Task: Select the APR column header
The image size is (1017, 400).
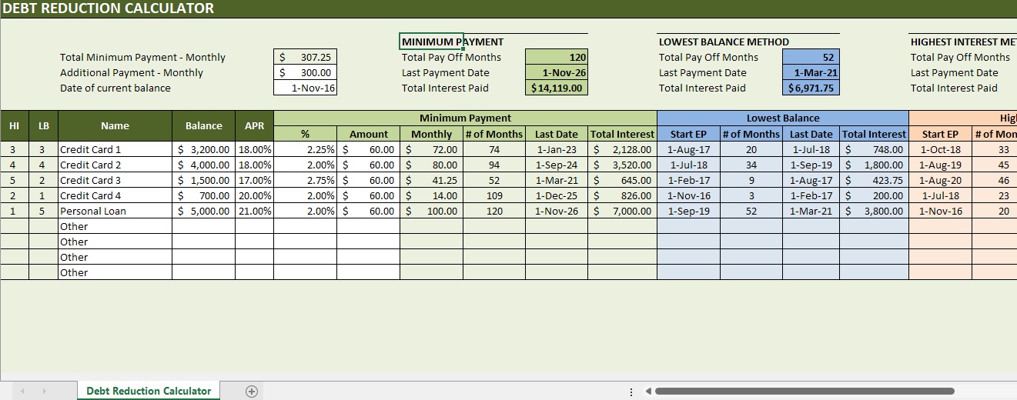Action: 255,125
